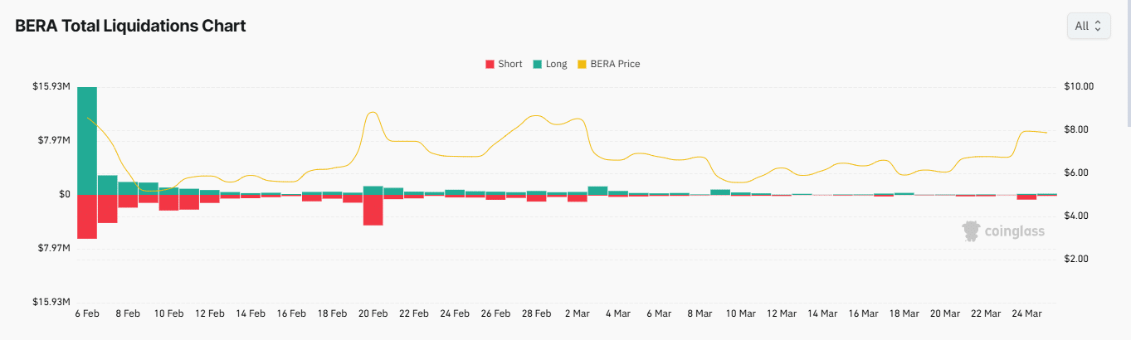
Task: Toggle BERA Price line legend label
Action: (x=615, y=64)
